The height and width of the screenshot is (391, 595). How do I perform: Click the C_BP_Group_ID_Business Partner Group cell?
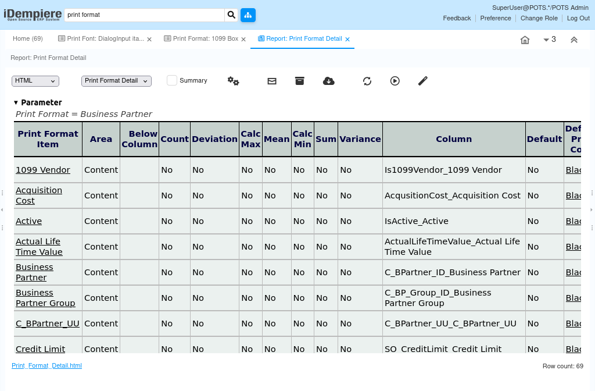(454, 298)
